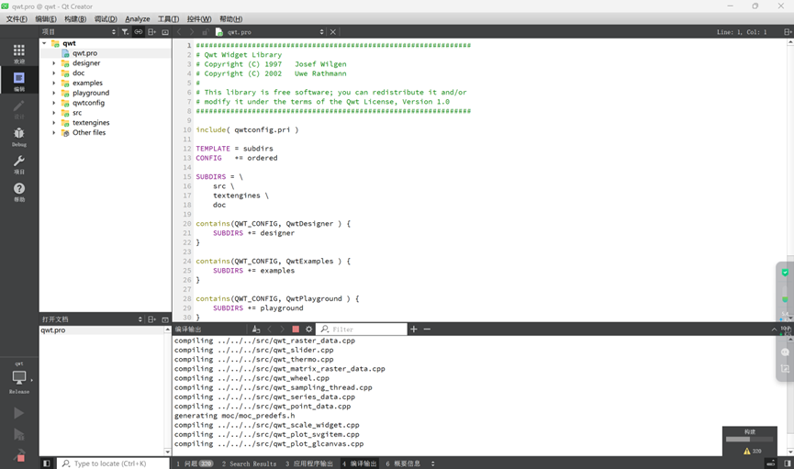This screenshot has width=794, height=469.
Task: Toggle the right sidebar visibility
Action: (x=788, y=463)
